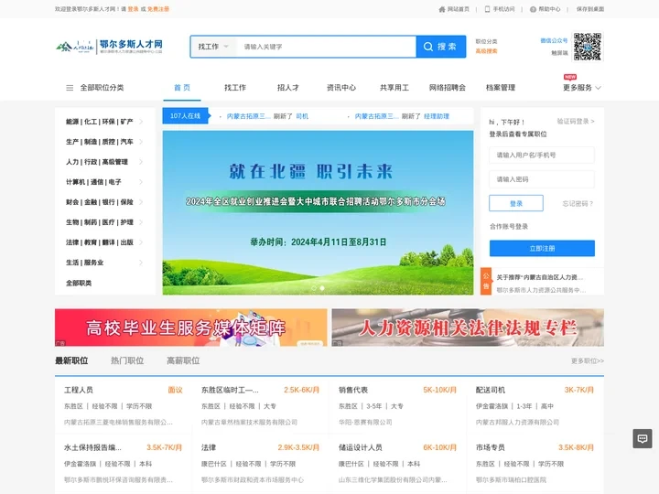The image size is (659, 494).
Task: Open the 高校毕业生服务媒体矩阵 banner
Action: click(190, 328)
